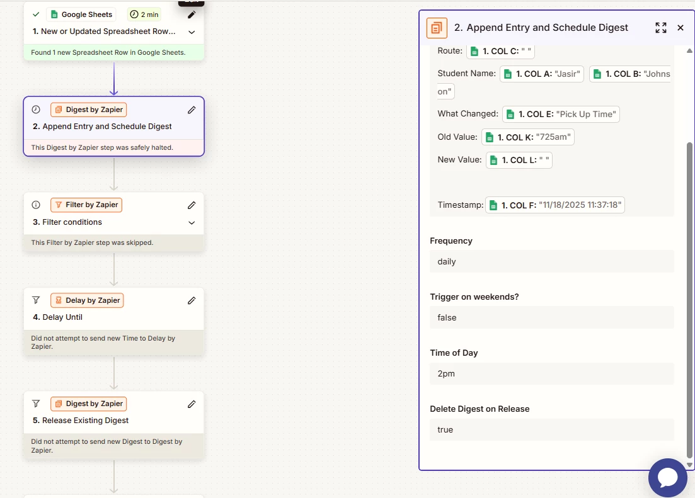Screen dimensions: 695x498
Task: Click "Did not attempt to send new Time" message
Action: [x=103, y=342]
